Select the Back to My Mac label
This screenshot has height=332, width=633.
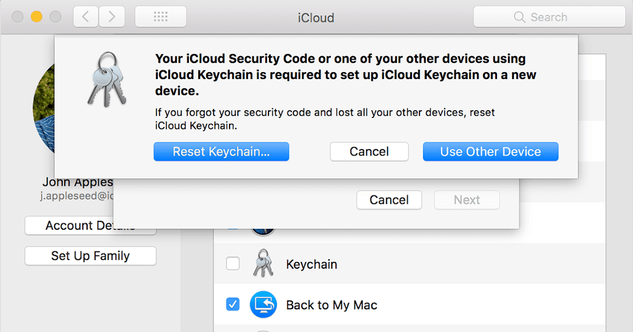pyautogui.click(x=331, y=305)
